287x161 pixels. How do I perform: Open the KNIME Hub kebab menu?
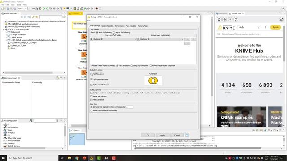click(x=265, y=27)
